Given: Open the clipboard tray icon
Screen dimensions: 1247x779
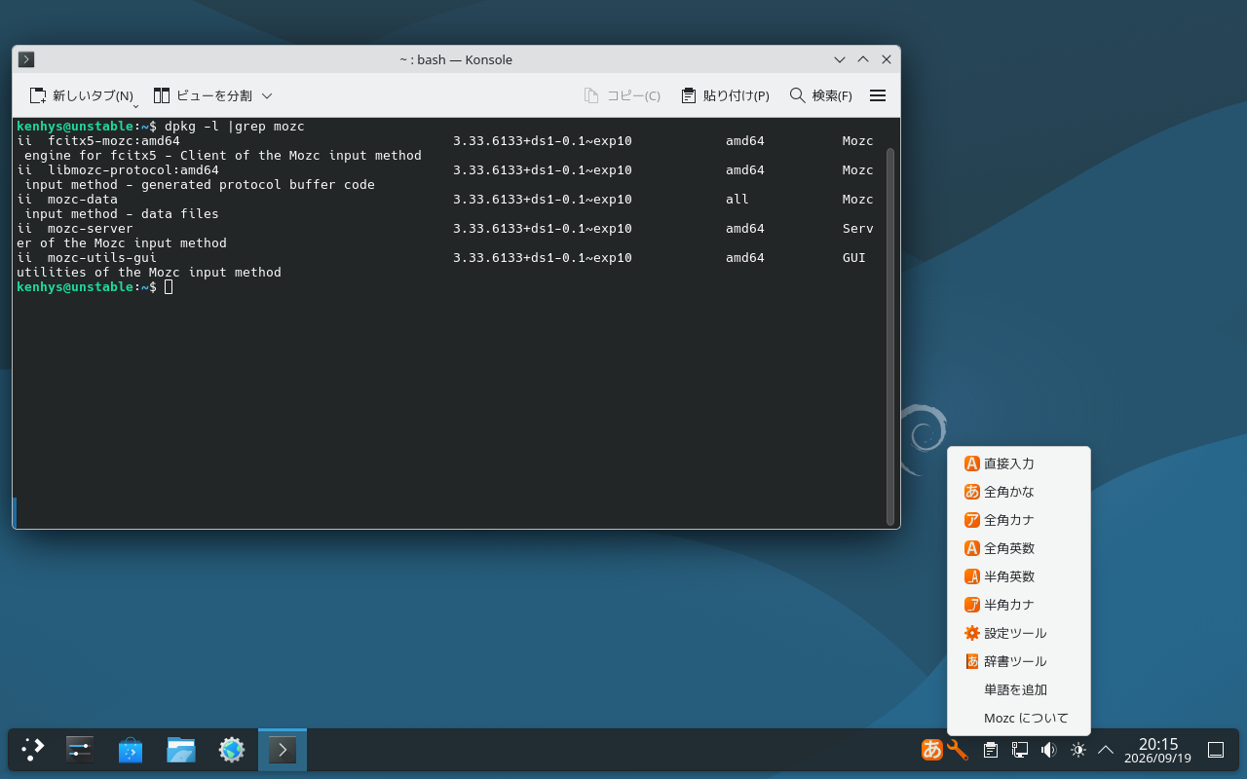Looking at the screenshot, I should pos(991,750).
